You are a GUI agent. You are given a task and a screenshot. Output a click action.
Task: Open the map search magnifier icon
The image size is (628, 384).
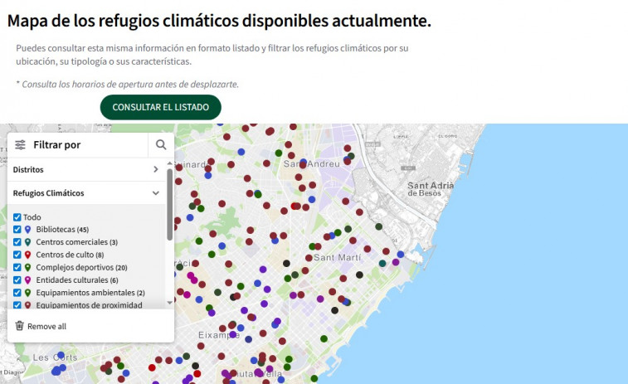click(161, 144)
